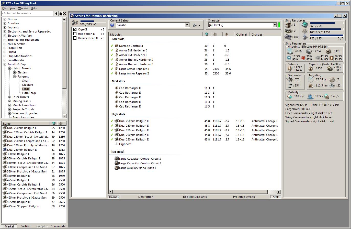Toggle the first Armor Thermic Hardener II checkmark
Screen dimensions: 351x229
click(112, 60)
